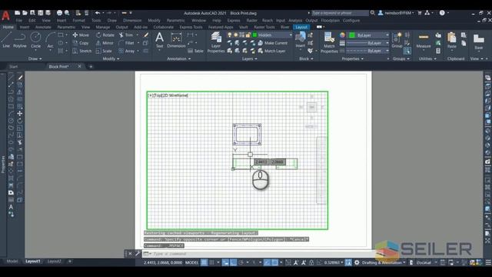Image resolution: width=492 pixels, height=277 pixels.
Task: Expand the Layers panel
Action: point(249,58)
